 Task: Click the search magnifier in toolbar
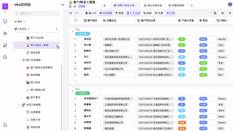(223, 13)
